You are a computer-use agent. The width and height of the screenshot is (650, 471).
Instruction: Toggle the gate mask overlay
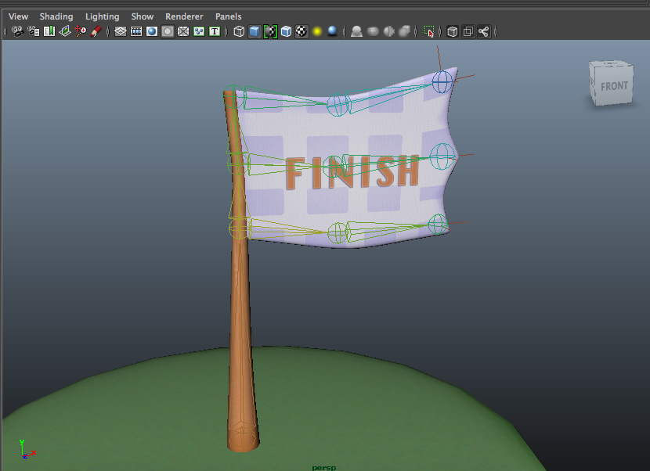168,31
